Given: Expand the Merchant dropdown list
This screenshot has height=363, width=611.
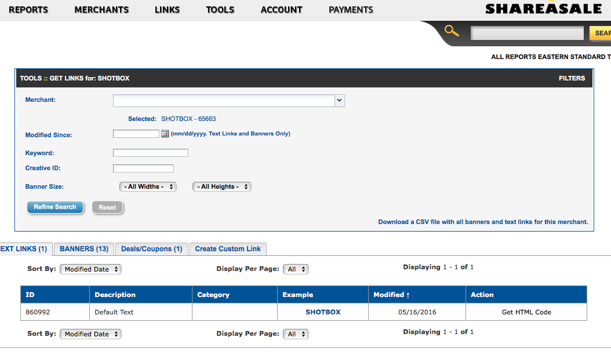Looking at the screenshot, I should (340, 101).
